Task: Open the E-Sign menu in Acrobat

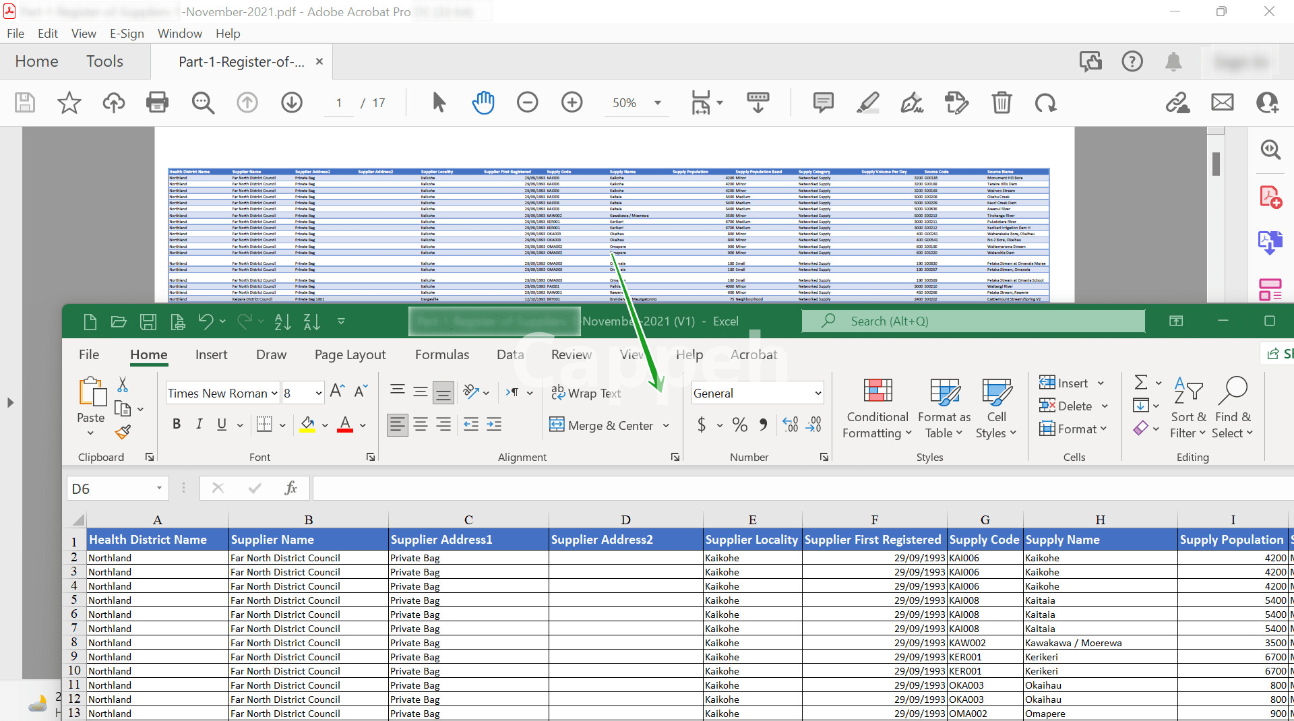Action: point(127,33)
